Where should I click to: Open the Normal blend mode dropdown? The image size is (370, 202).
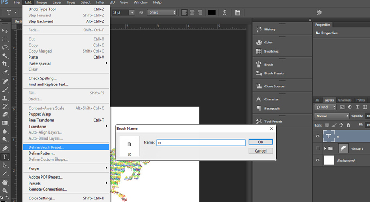coord(331,116)
